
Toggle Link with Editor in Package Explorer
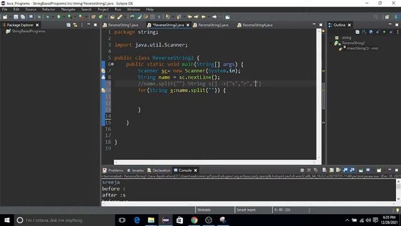75,25
